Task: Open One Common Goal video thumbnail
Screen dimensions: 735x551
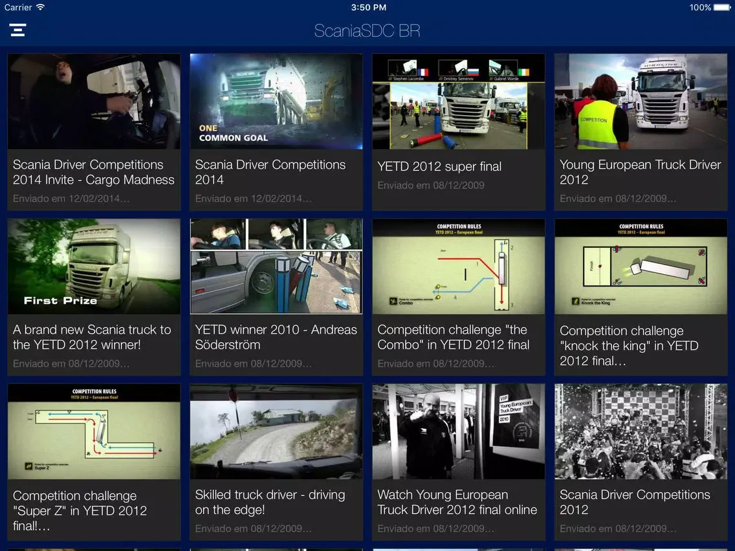Action: point(276,101)
